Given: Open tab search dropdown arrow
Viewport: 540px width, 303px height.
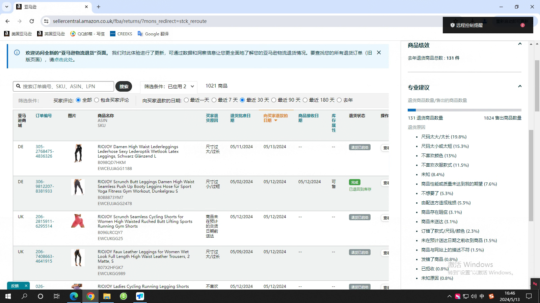Looking at the screenshot, I should coord(7,7).
